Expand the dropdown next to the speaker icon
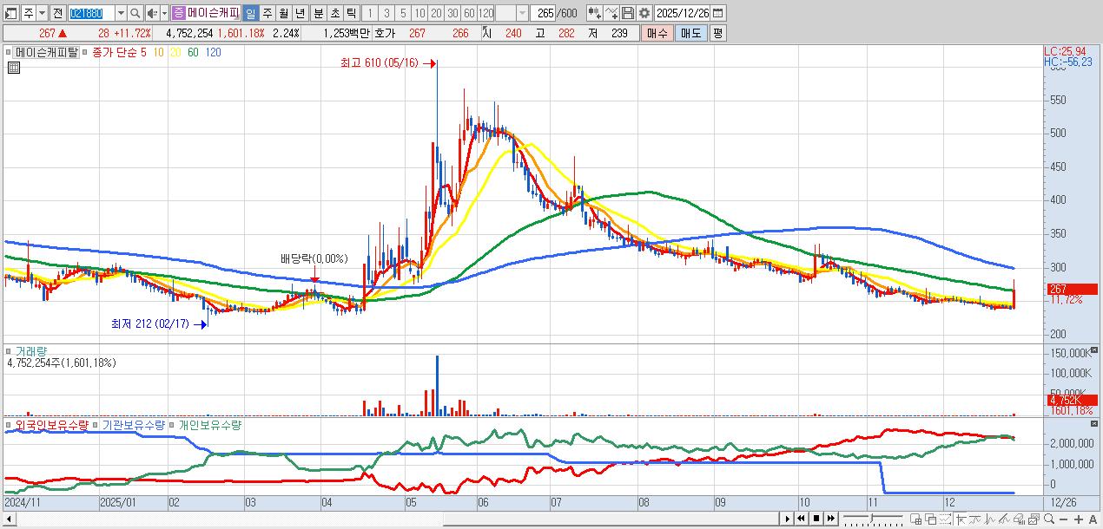Image resolution: width=1103 pixels, height=529 pixels. tap(165, 13)
